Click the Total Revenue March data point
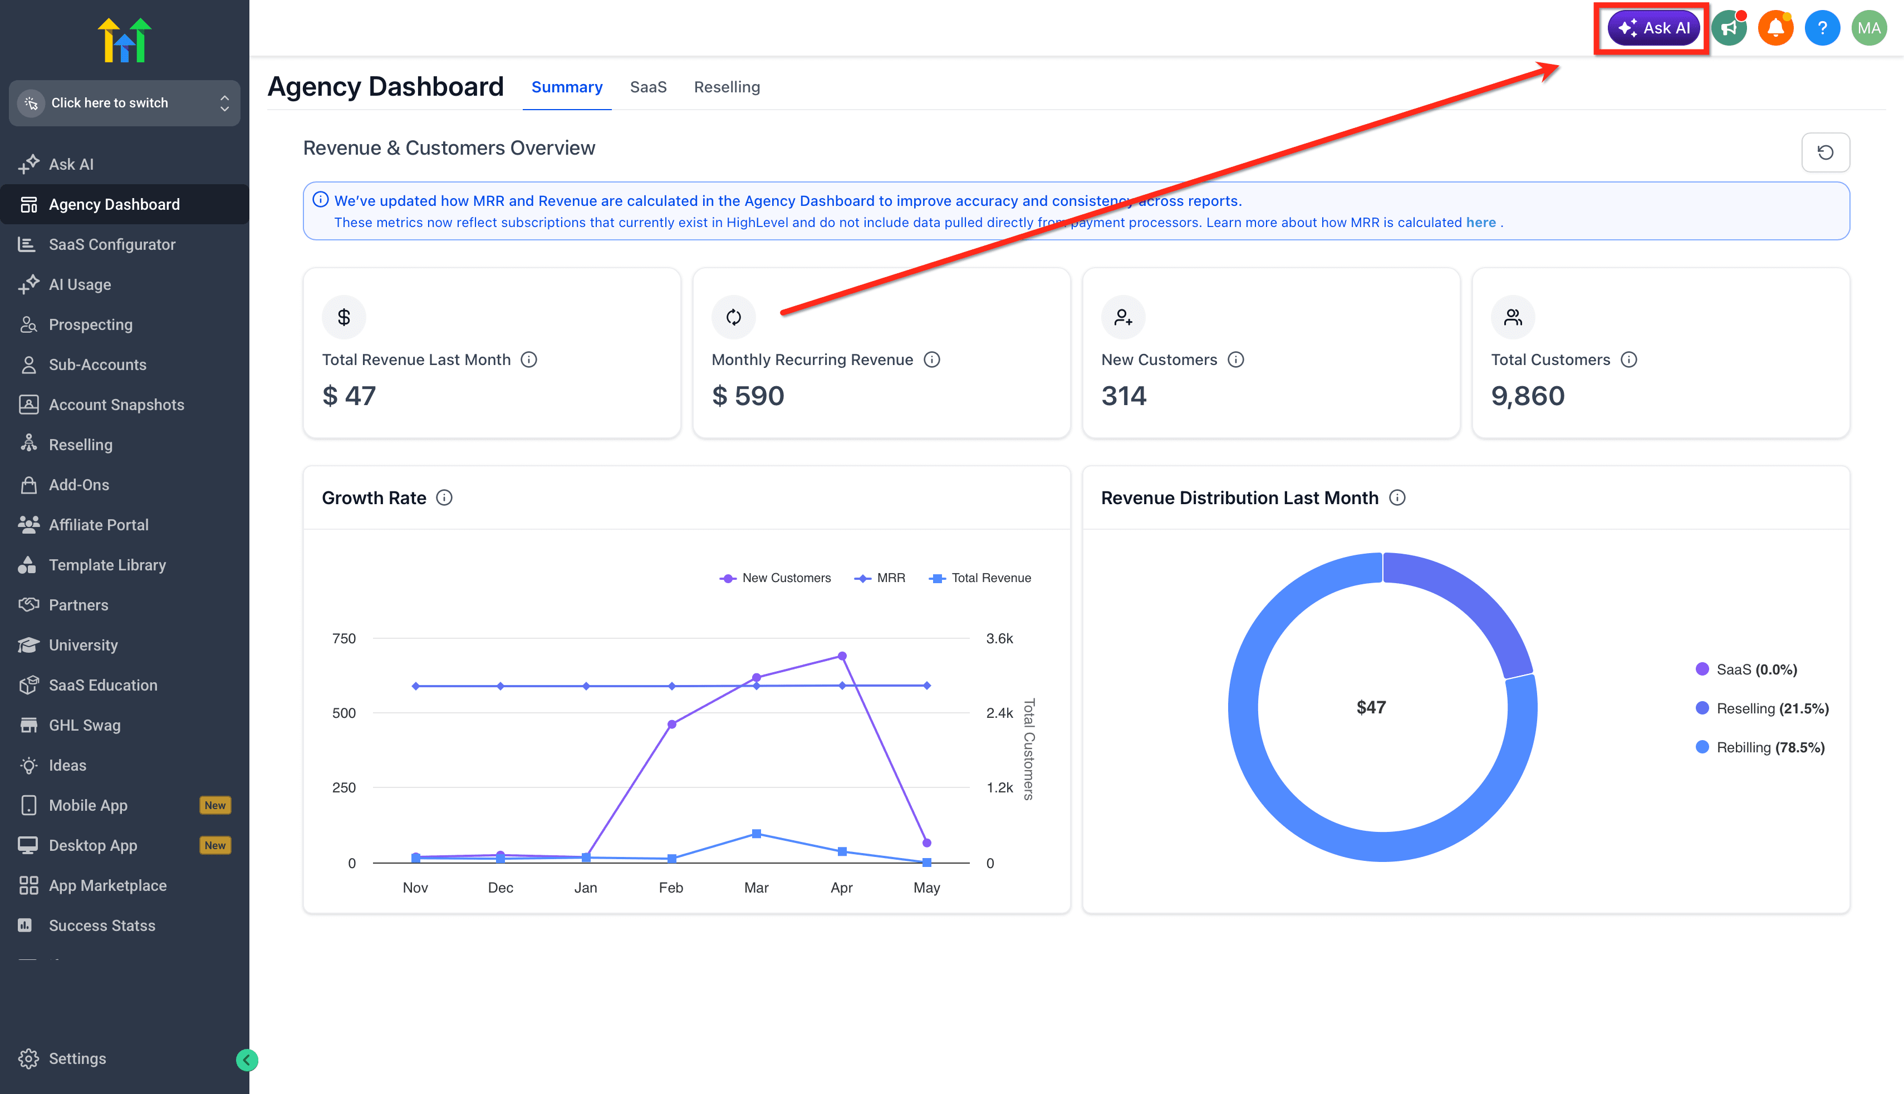Screen dimensions: 1904x1094 756,834
